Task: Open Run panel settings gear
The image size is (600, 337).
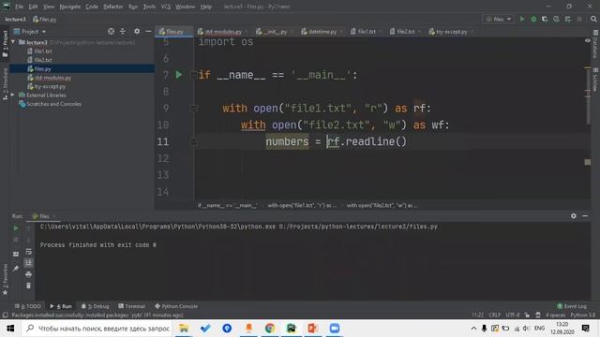Action: (x=573, y=216)
